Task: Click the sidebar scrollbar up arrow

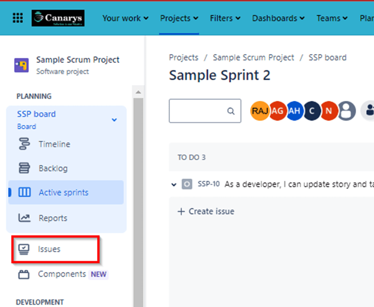Action: (x=138, y=92)
